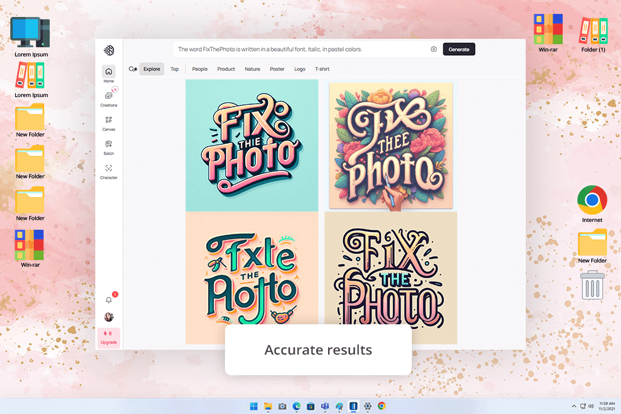Click the Upgrade credits button
Image resolution: width=621 pixels, height=414 pixels.
click(109, 338)
